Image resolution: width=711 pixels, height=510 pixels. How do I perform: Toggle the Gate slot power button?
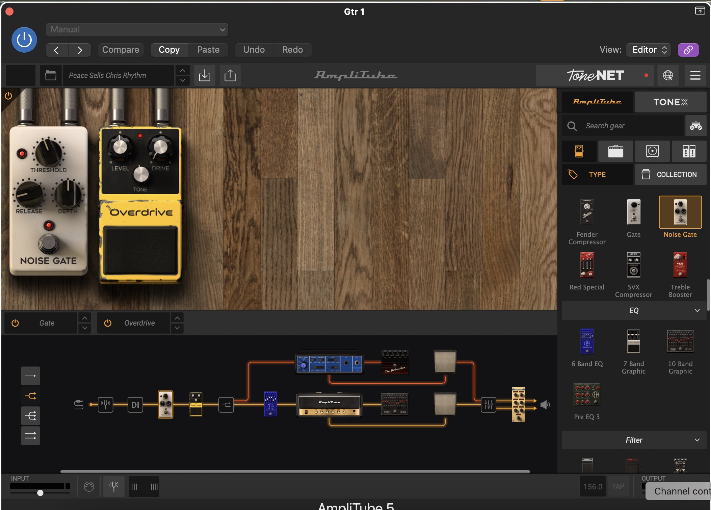(x=15, y=323)
